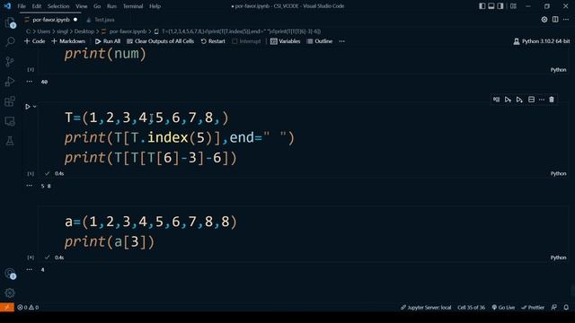
Task: Toggle the secondary side bar layout icon
Action: pyautogui.click(x=500, y=6)
